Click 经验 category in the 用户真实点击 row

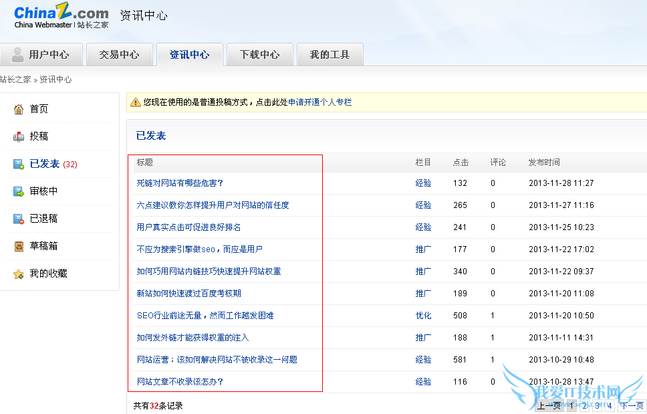point(423,227)
